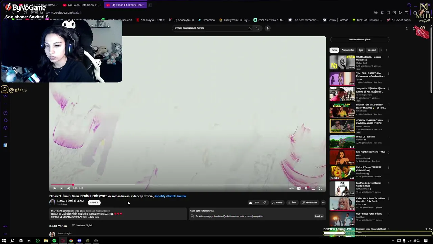Image resolution: width=433 pixels, height=244 pixels.
Task: Run search with magnifier button
Action: 257,28
